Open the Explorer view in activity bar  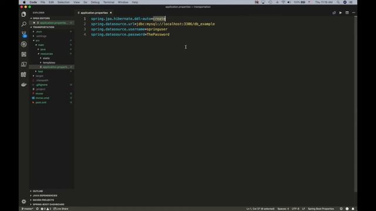pos(23,14)
